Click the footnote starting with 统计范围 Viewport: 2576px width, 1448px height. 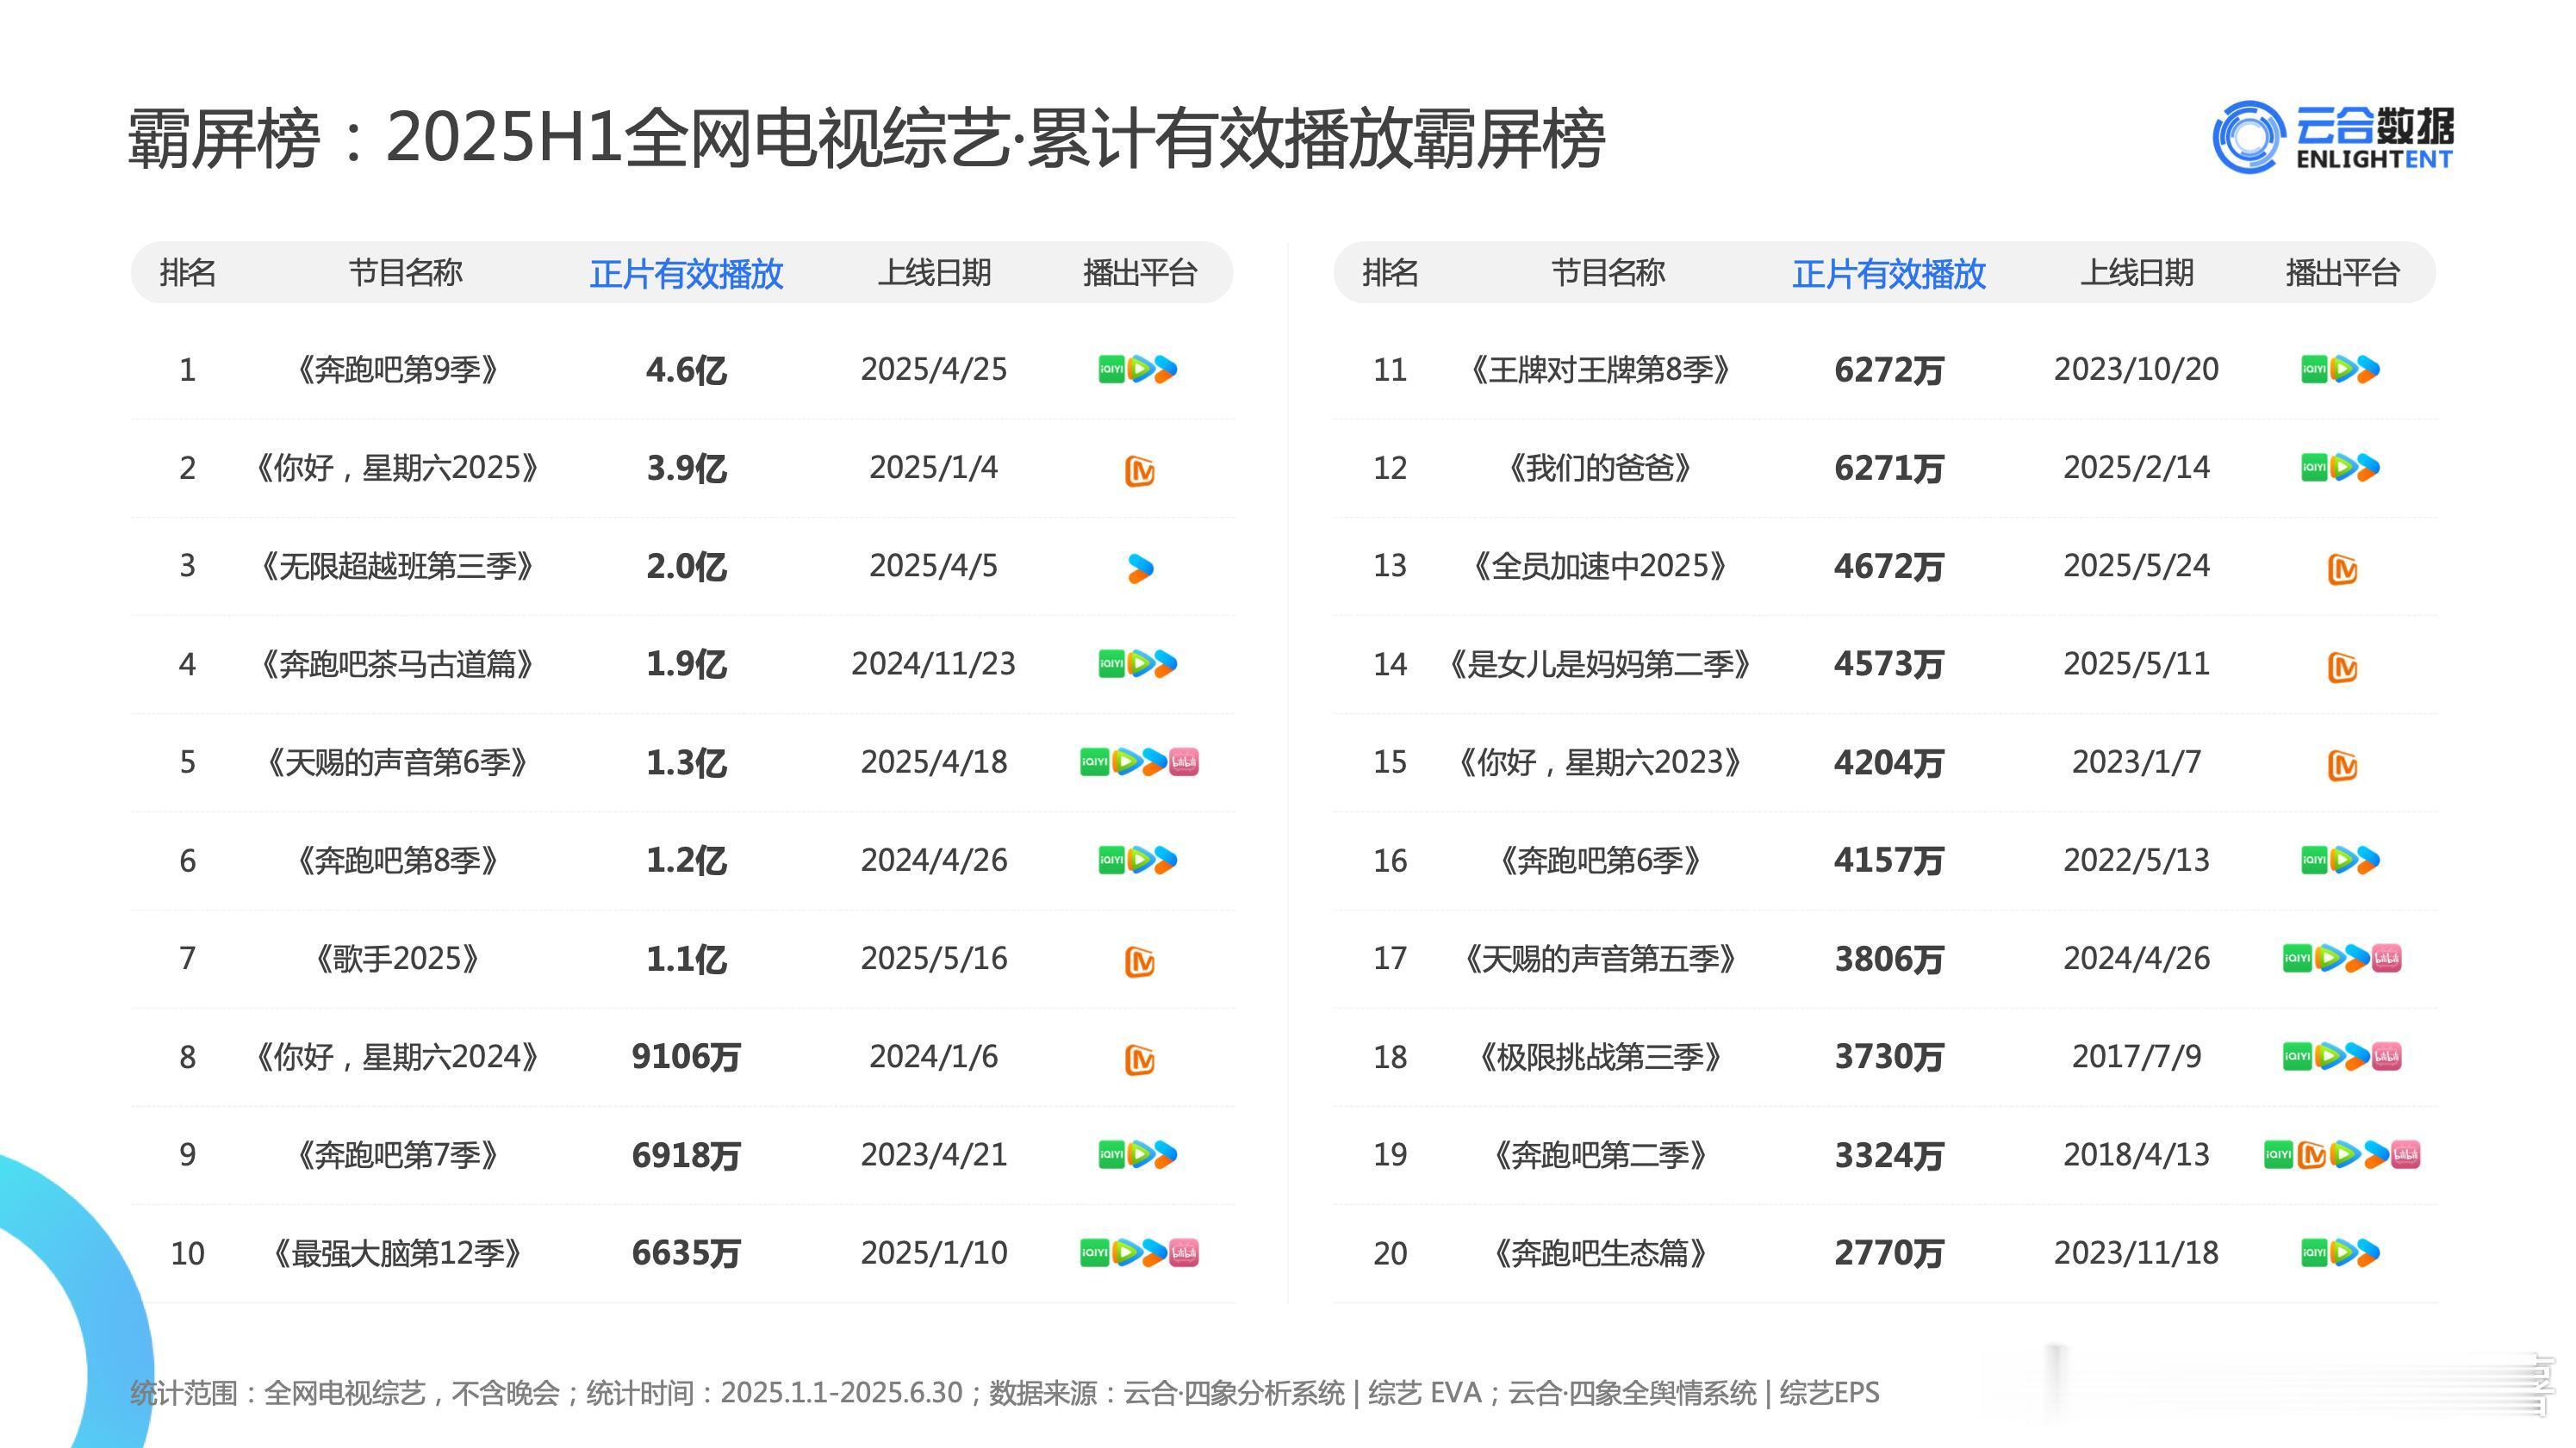point(1005,1393)
